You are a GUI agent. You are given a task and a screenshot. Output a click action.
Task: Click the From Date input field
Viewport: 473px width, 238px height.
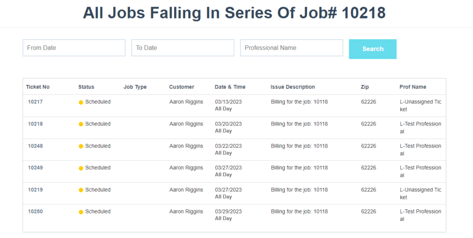click(x=74, y=48)
